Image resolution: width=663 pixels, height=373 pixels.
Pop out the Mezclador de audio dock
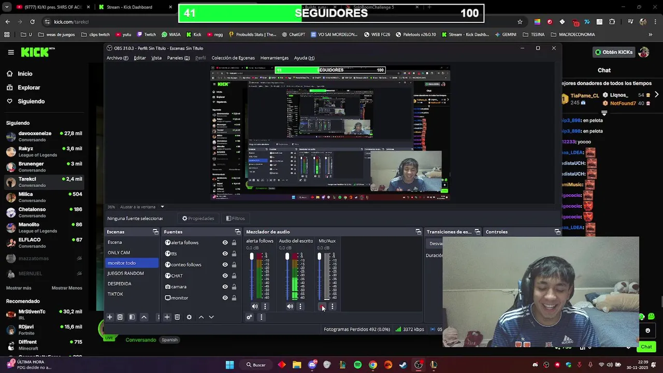pos(419,232)
